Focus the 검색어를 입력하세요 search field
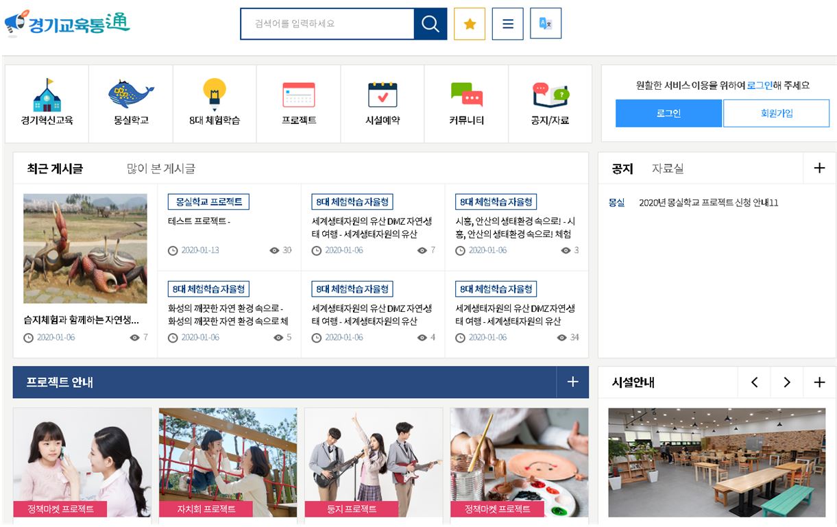The height and width of the screenshot is (527, 837). (327, 24)
